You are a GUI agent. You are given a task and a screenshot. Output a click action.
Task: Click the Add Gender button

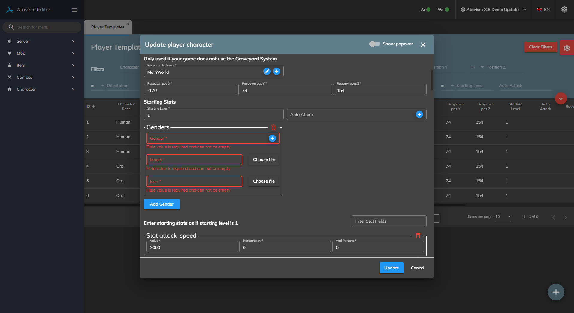[x=161, y=204]
